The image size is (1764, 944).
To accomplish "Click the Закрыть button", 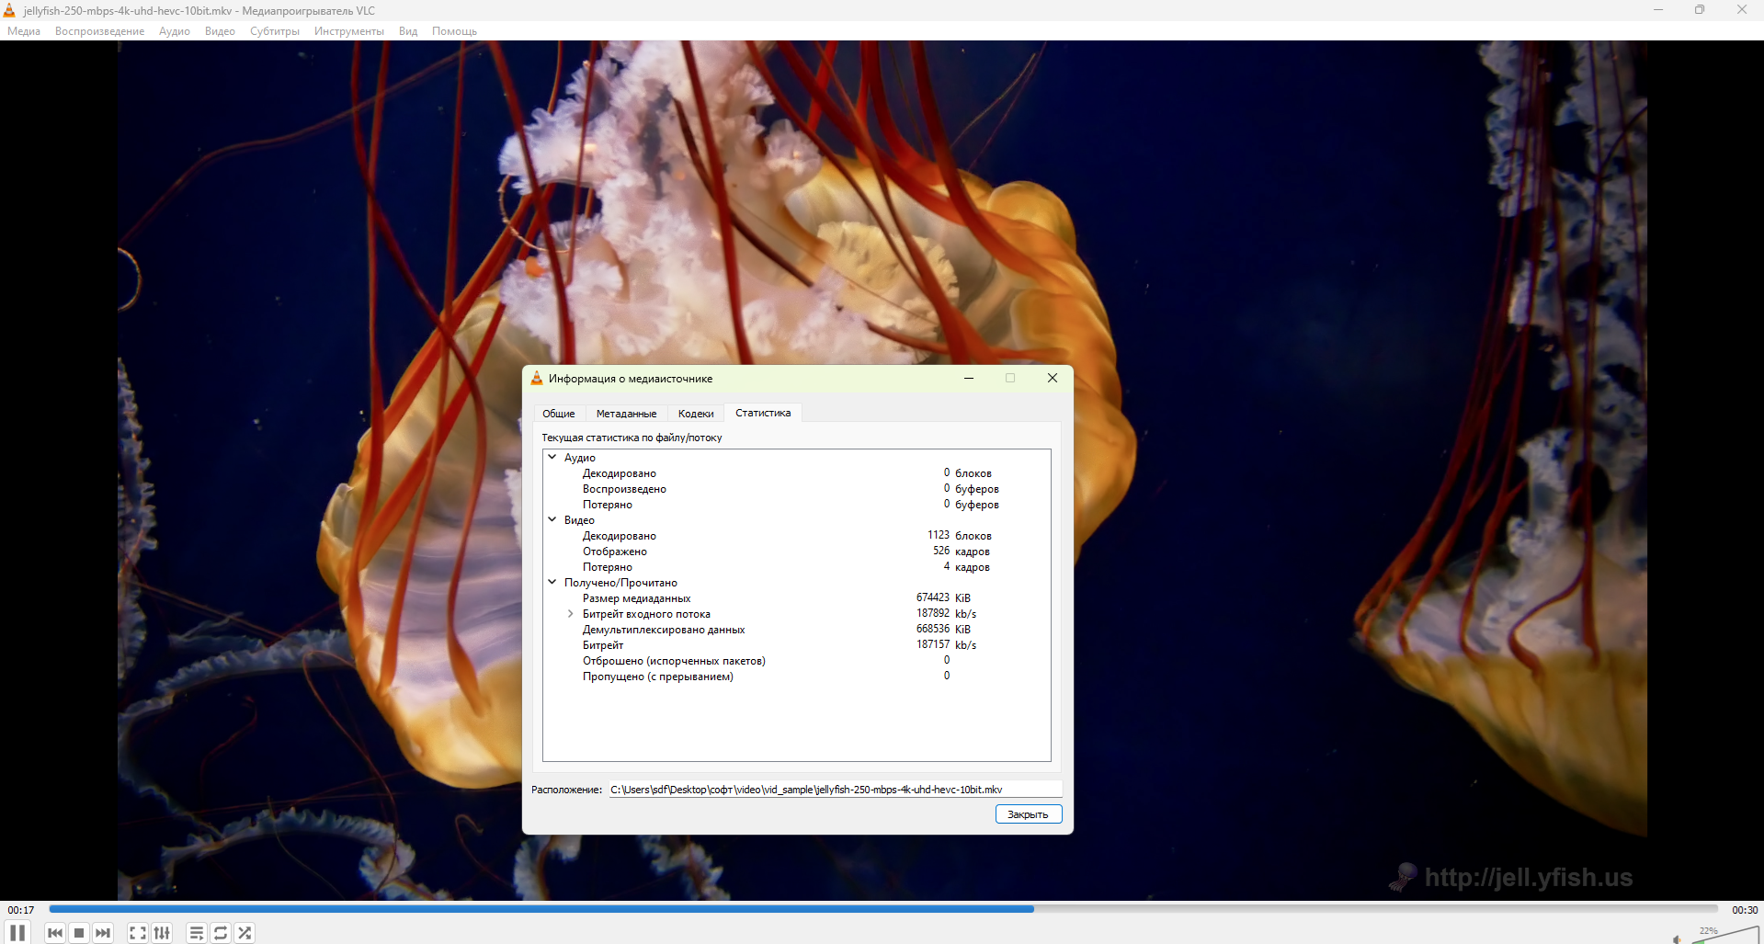I will pyautogui.click(x=1029, y=814).
